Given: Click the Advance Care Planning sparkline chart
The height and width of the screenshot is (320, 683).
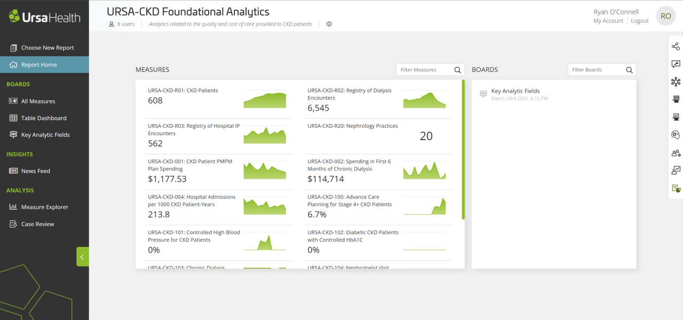Looking at the screenshot, I should click(424, 207).
